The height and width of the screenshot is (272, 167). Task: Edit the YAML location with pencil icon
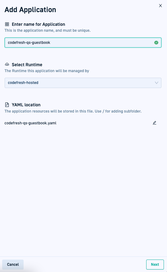click(155, 123)
